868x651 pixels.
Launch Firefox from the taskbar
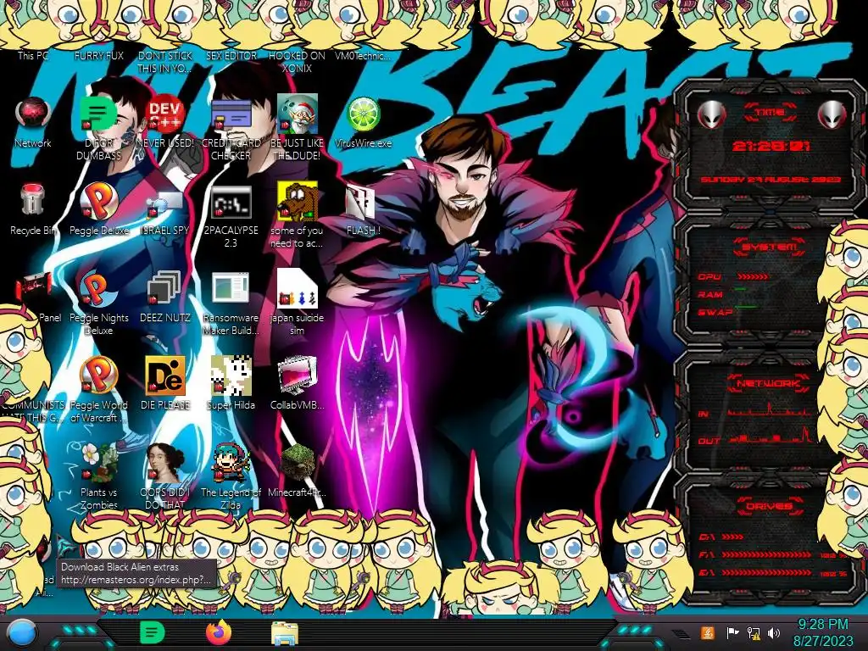(x=219, y=632)
